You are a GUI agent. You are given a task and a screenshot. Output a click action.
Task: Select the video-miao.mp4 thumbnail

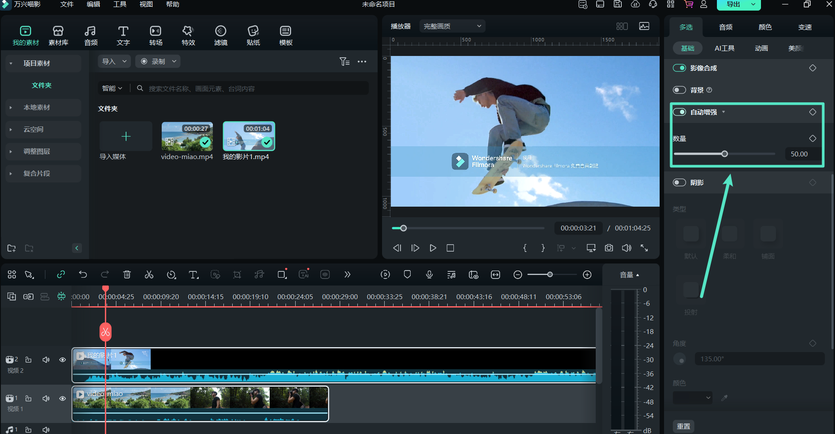(187, 137)
